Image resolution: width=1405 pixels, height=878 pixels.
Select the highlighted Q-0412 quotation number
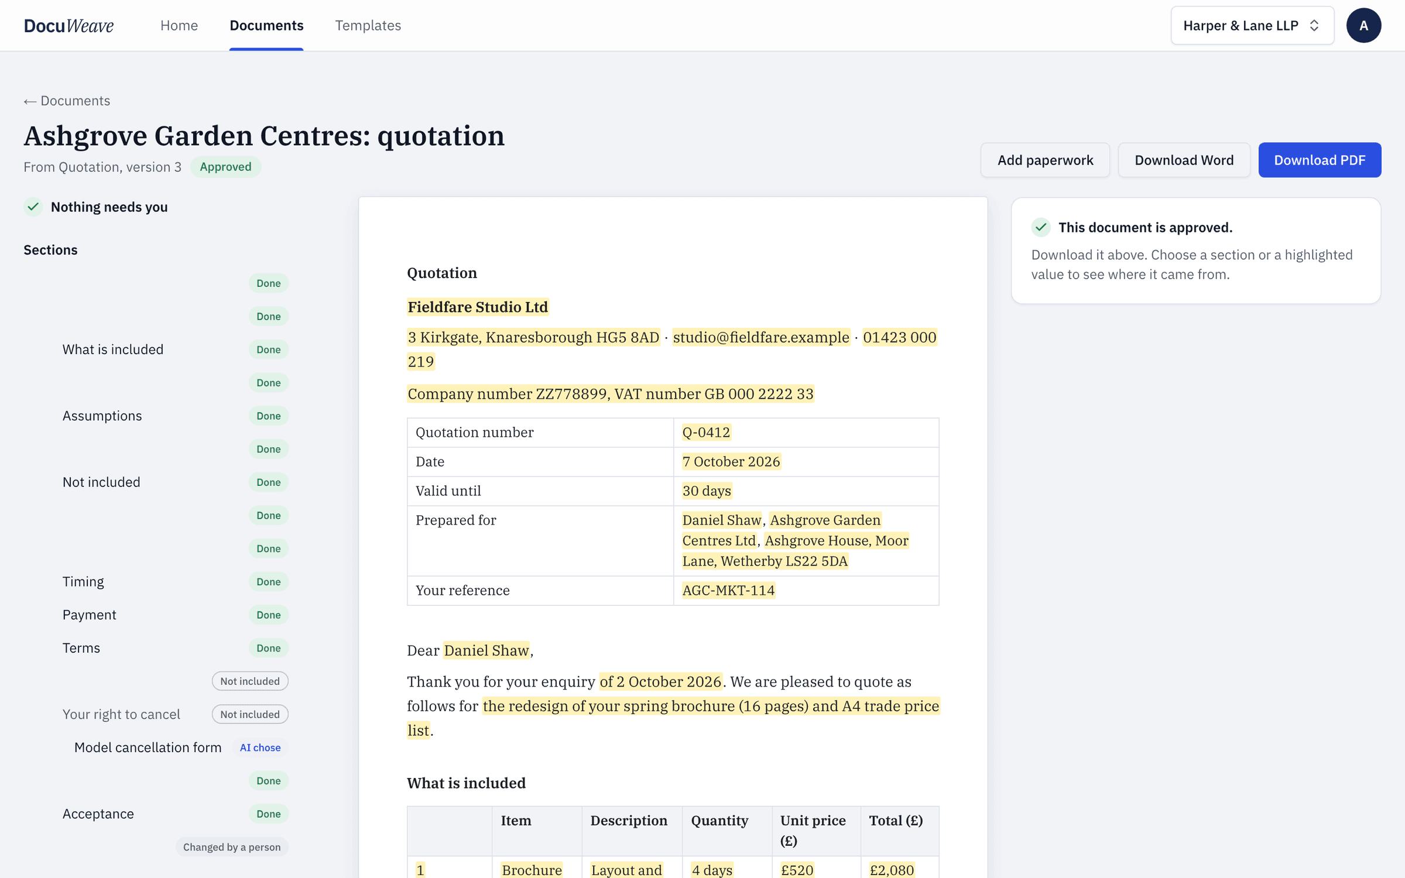[x=706, y=432]
